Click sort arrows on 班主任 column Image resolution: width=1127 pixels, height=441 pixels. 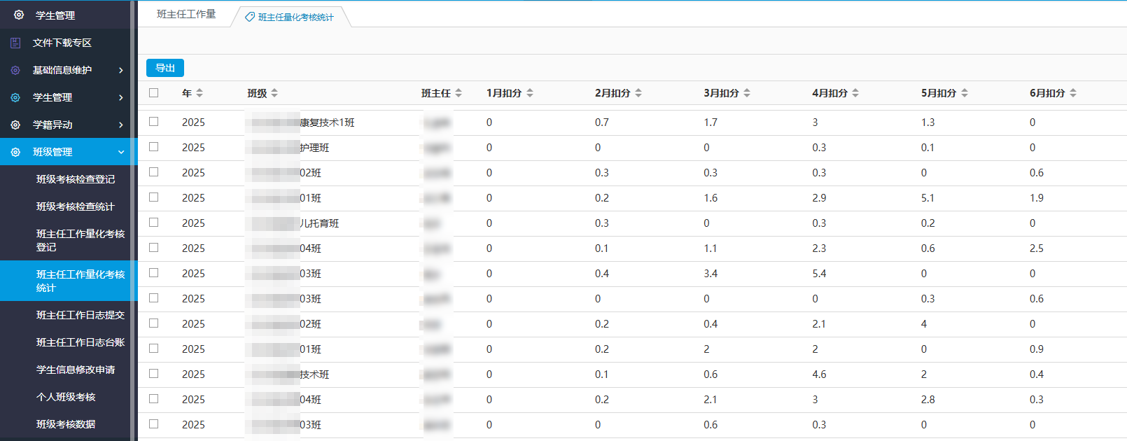pos(458,93)
